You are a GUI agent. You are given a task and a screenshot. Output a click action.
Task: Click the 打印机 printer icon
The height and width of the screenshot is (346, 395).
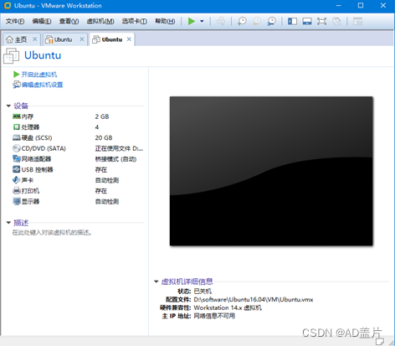point(17,191)
